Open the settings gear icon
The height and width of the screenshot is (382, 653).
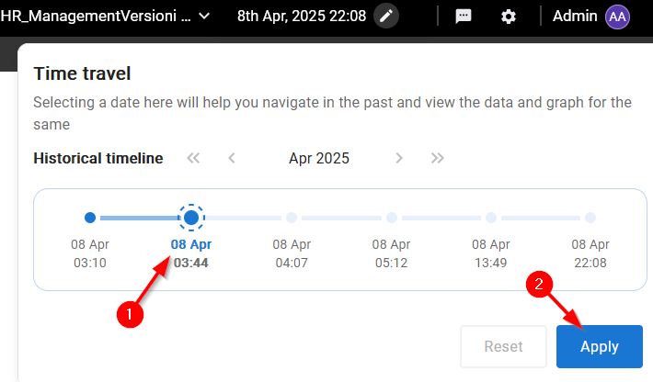pyautogui.click(x=508, y=17)
